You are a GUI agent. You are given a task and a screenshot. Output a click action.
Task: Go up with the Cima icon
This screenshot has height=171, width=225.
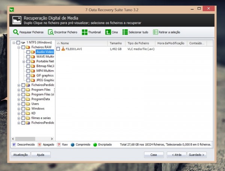coord(108,32)
